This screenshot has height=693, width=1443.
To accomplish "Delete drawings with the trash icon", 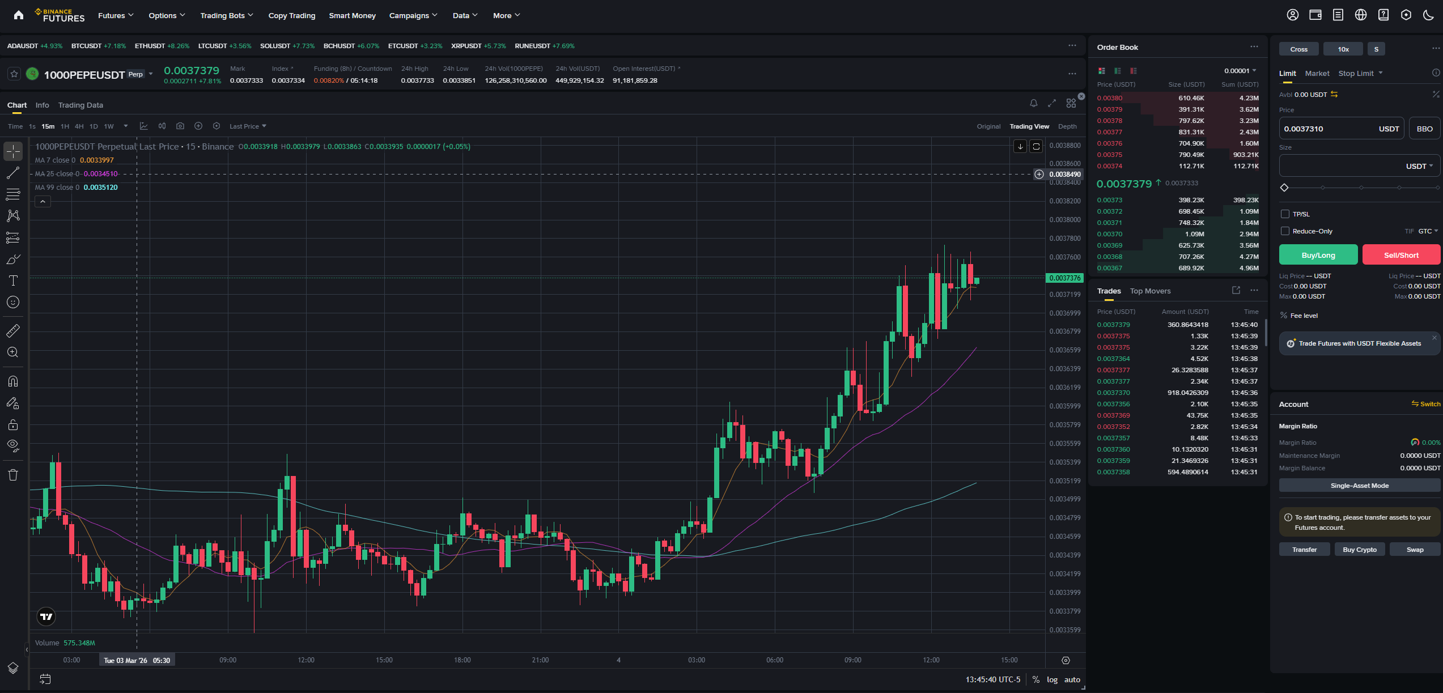I will (x=12, y=474).
